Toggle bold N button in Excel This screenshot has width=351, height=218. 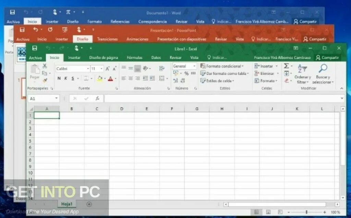[x=59, y=78]
